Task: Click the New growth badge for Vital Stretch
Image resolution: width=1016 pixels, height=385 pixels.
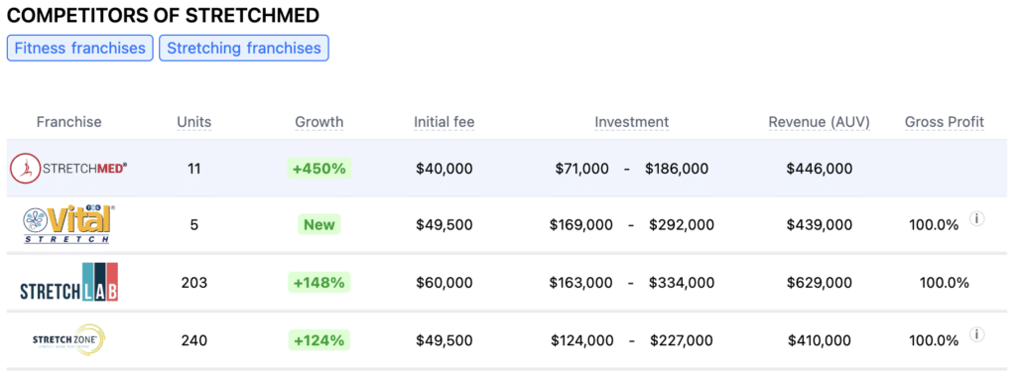Action: [319, 225]
